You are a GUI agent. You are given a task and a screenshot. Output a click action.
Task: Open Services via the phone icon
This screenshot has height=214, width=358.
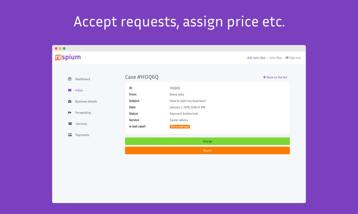(x=70, y=124)
